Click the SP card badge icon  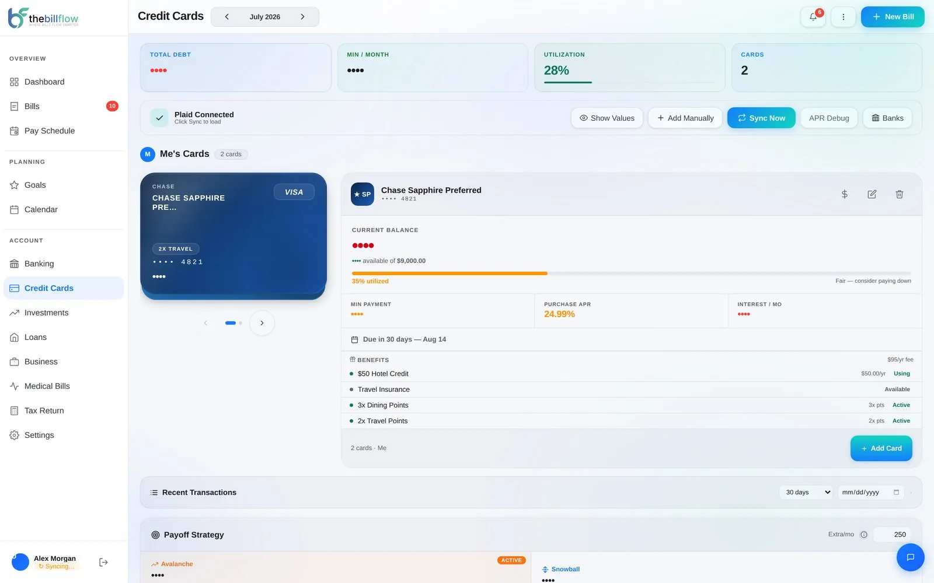coord(363,194)
